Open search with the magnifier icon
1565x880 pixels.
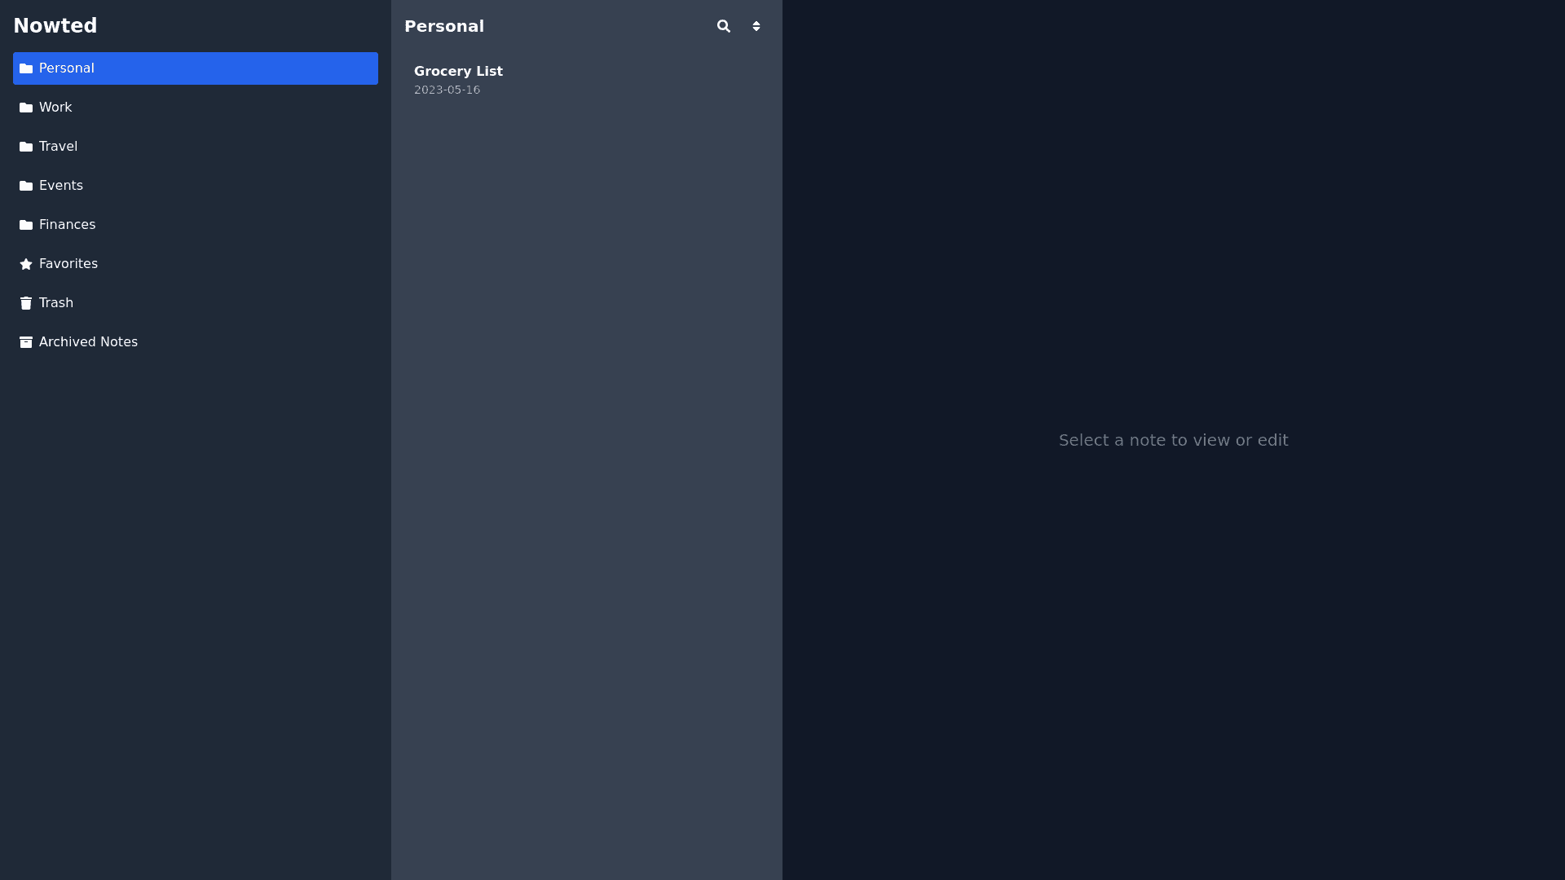point(723,26)
